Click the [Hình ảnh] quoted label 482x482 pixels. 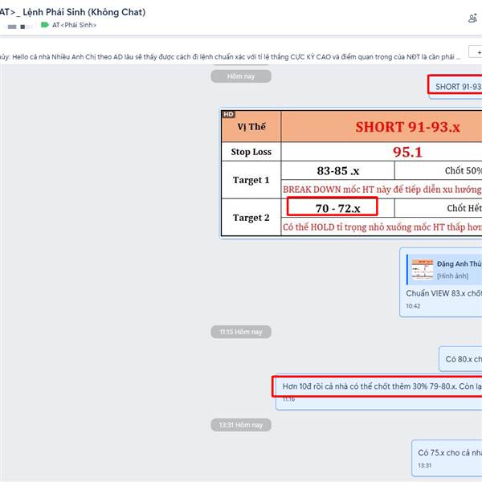click(452, 276)
